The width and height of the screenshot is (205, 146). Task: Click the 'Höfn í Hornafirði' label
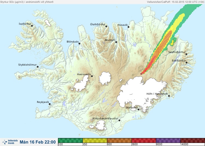click(157, 94)
